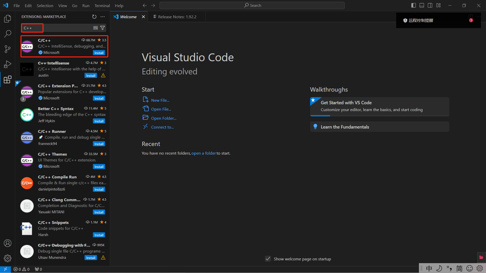
Task: Click the remote control notification badge
Action: pyautogui.click(x=471, y=20)
